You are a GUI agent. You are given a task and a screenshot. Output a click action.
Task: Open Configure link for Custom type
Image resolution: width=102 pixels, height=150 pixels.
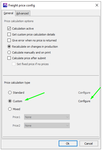[x=84, y=101]
